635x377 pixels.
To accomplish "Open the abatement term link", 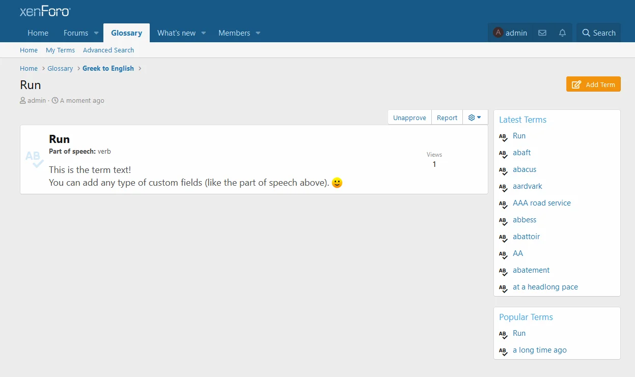I will (x=531, y=270).
